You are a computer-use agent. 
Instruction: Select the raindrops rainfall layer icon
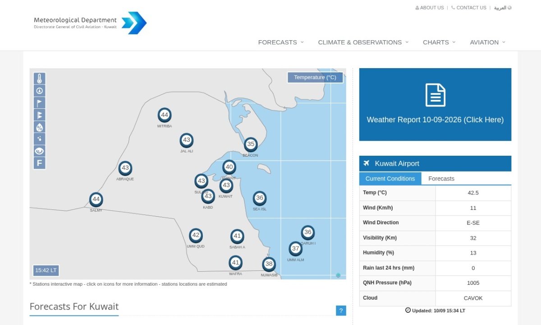pyautogui.click(x=39, y=139)
